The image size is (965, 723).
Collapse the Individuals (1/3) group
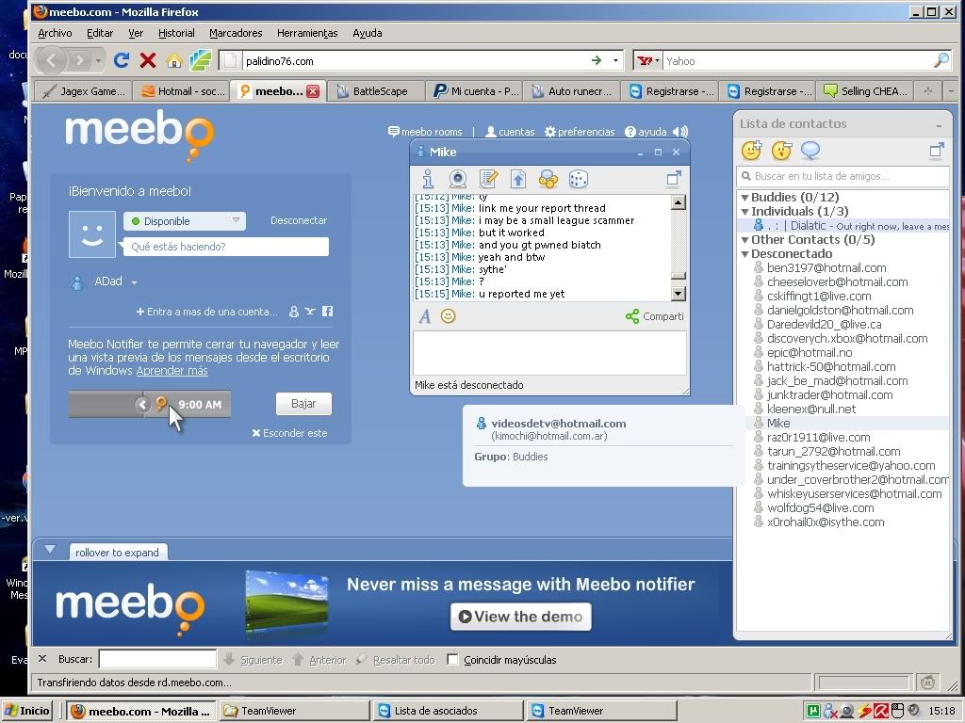click(x=744, y=212)
